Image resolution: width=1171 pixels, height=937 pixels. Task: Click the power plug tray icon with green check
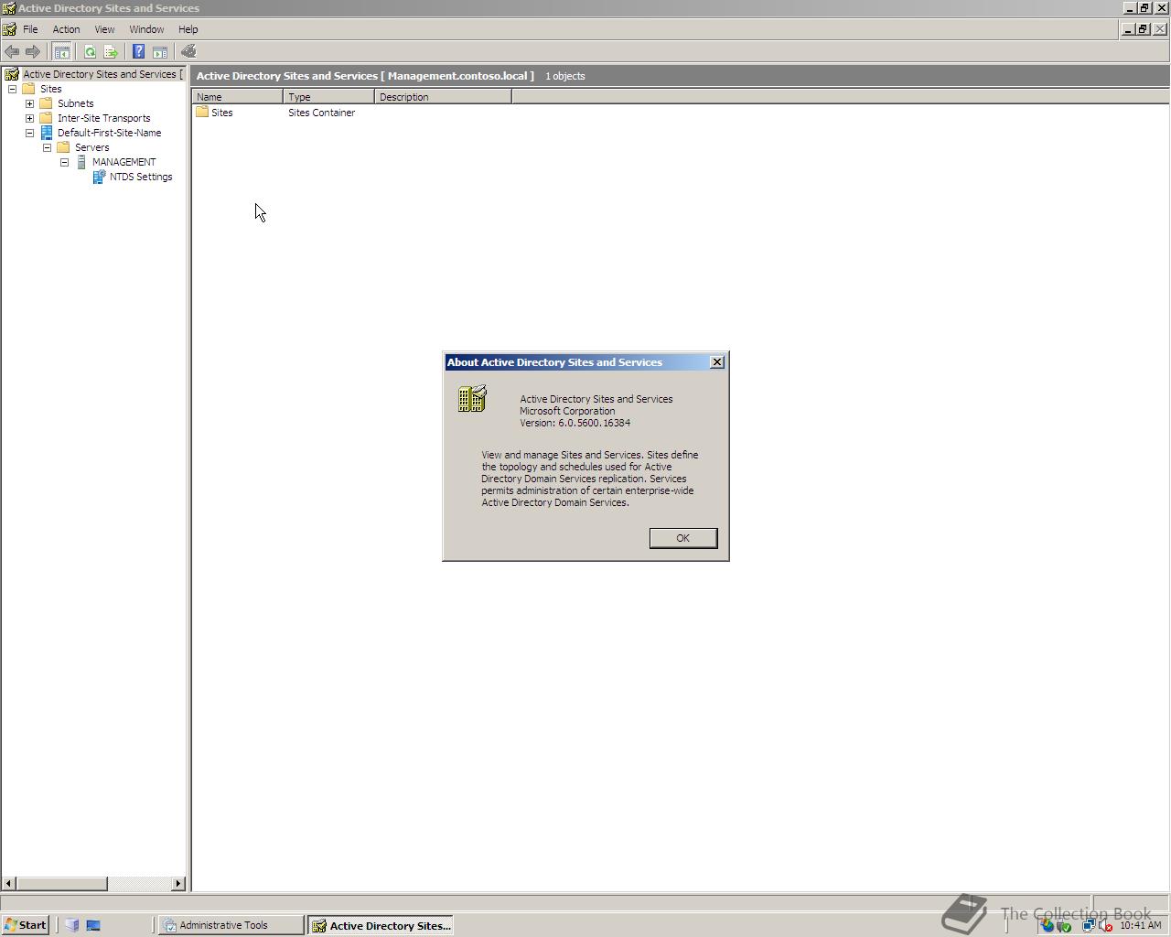[x=1064, y=925]
